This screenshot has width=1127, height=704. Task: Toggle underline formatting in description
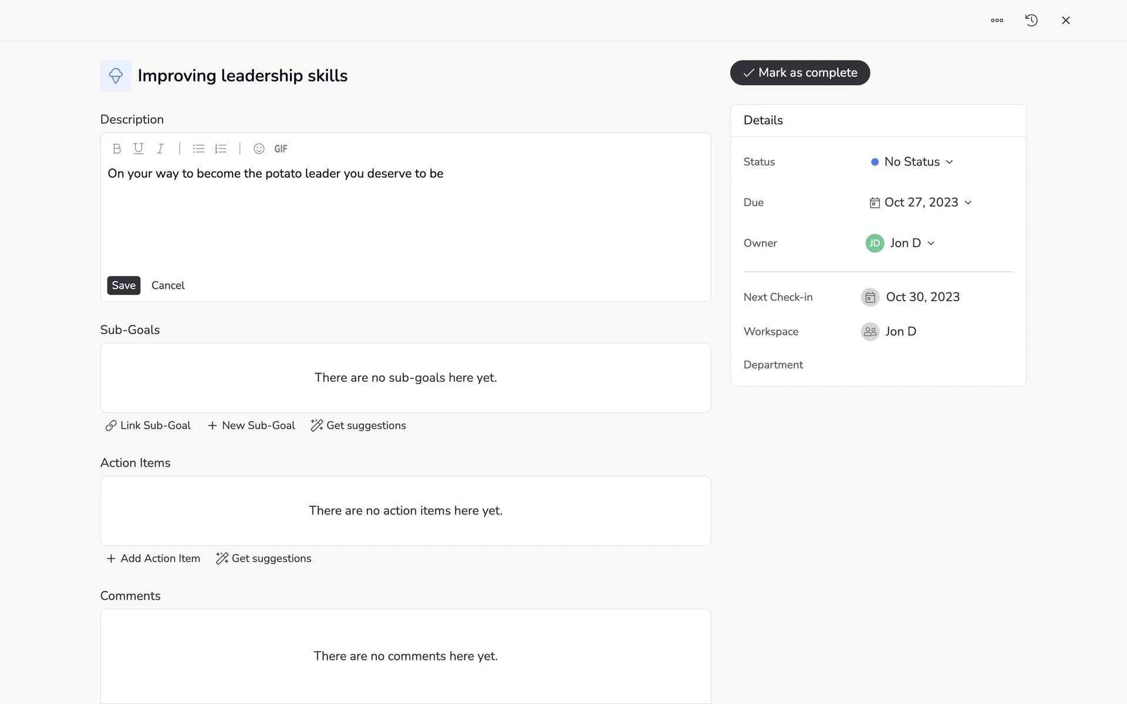coord(139,149)
